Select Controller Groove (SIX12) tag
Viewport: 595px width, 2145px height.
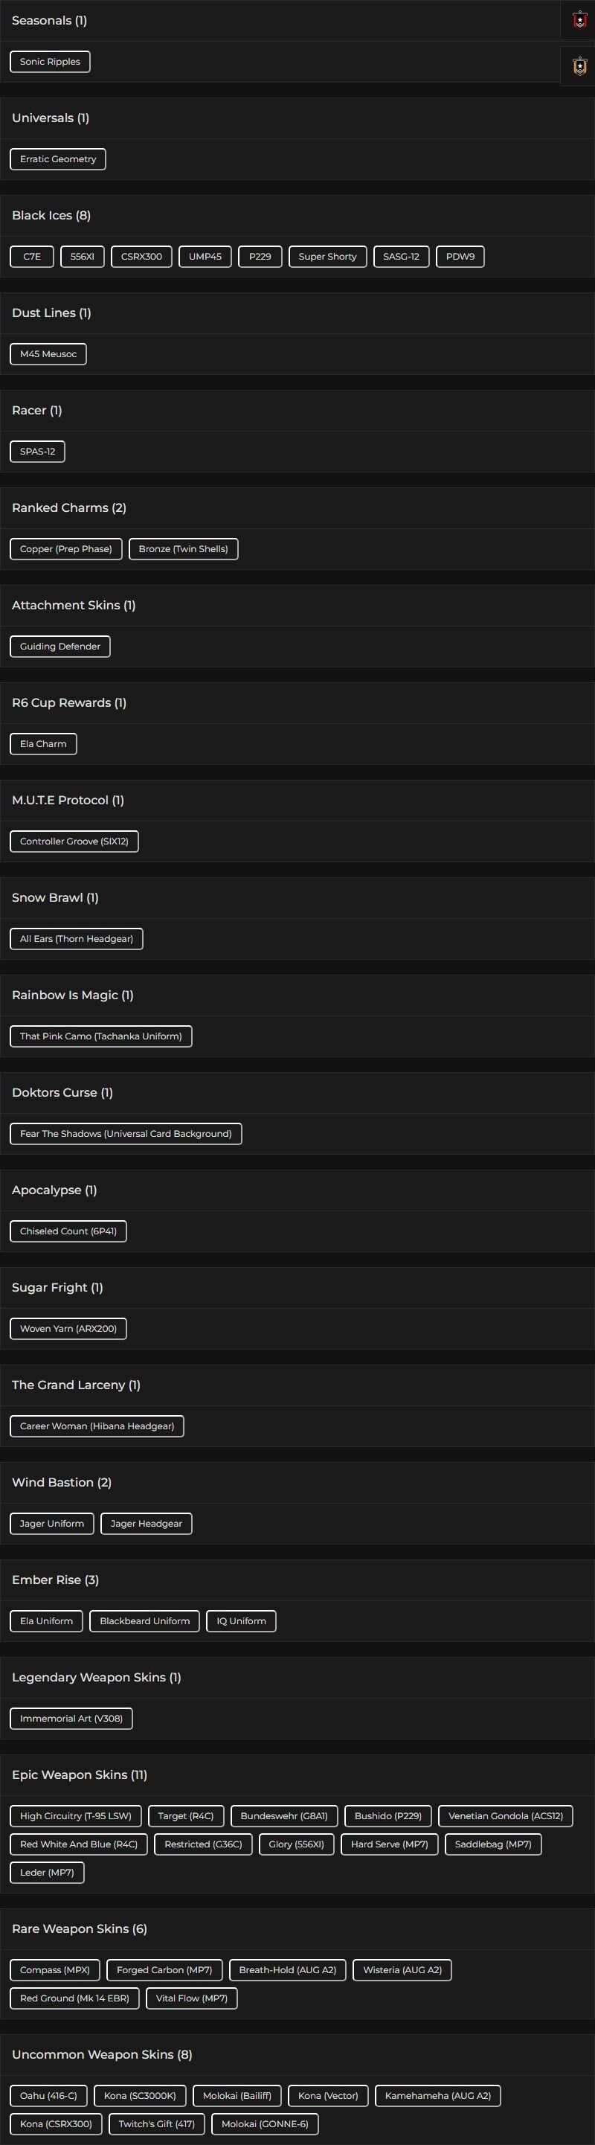click(74, 841)
